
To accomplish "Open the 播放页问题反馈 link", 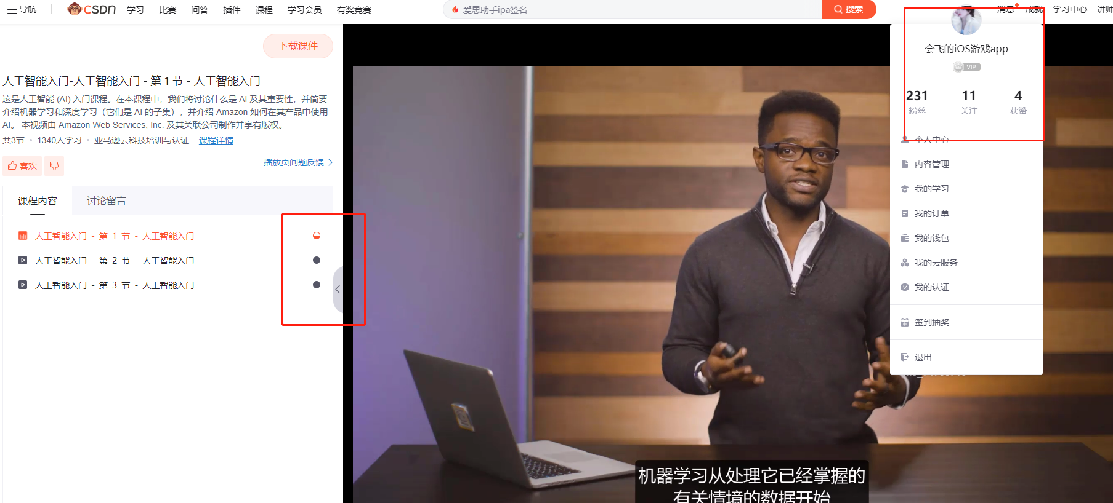I will coord(298,162).
